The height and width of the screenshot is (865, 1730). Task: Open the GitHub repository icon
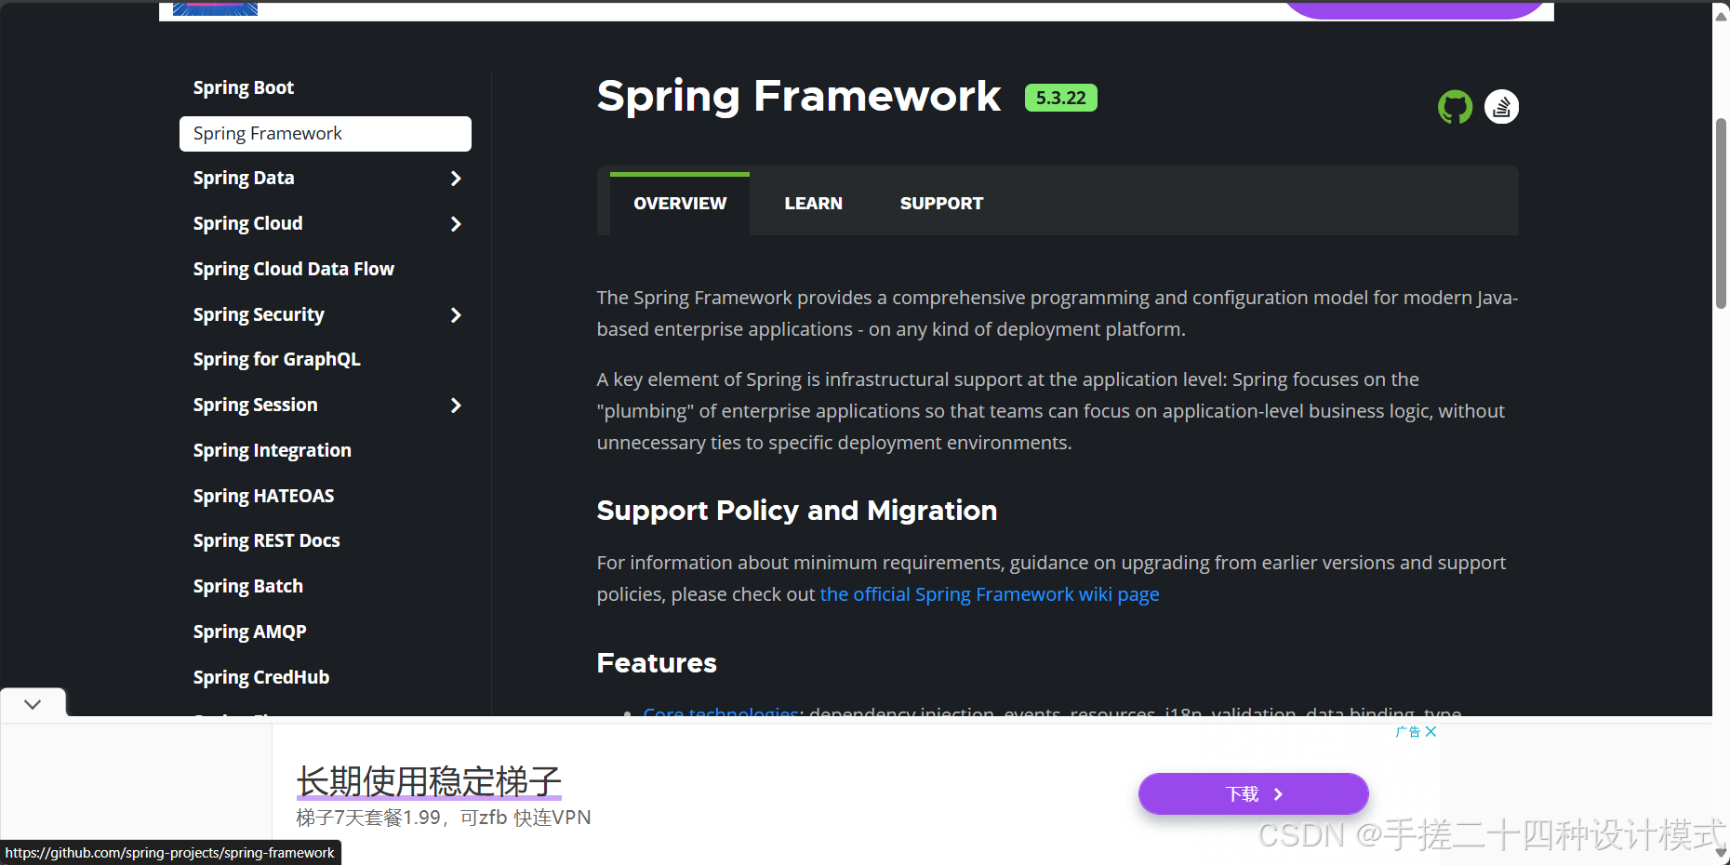pyautogui.click(x=1455, y=107)
